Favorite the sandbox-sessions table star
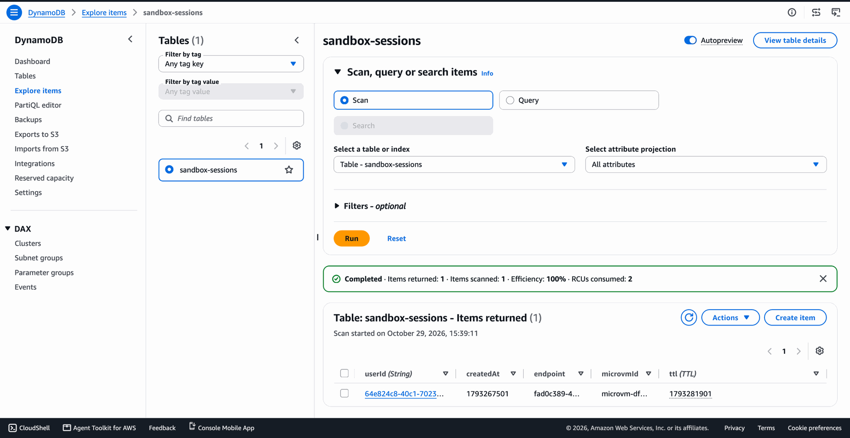850x438 pixels. (x=289, y=170)
